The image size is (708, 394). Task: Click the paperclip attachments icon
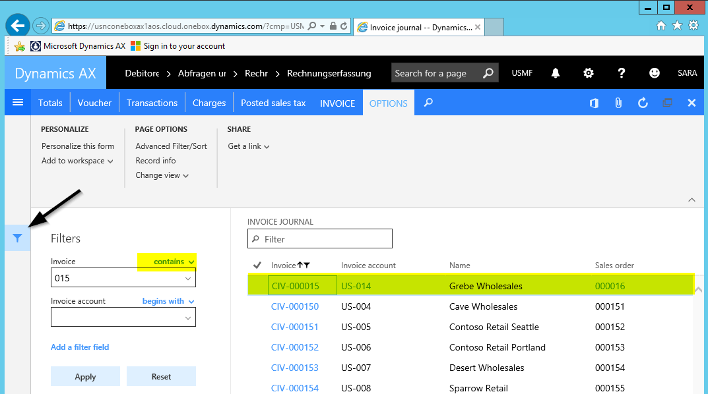coord(618,103)
